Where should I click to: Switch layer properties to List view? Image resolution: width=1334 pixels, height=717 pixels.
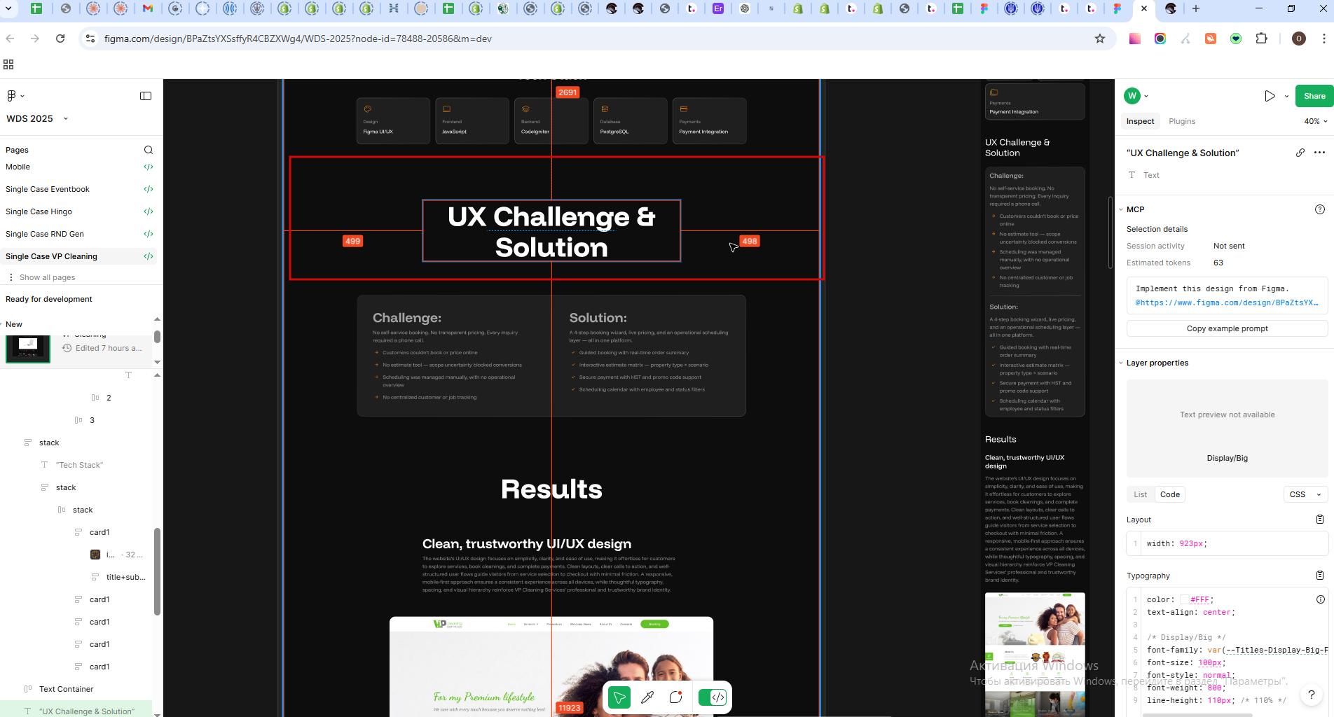click(x=1141, y=494)
